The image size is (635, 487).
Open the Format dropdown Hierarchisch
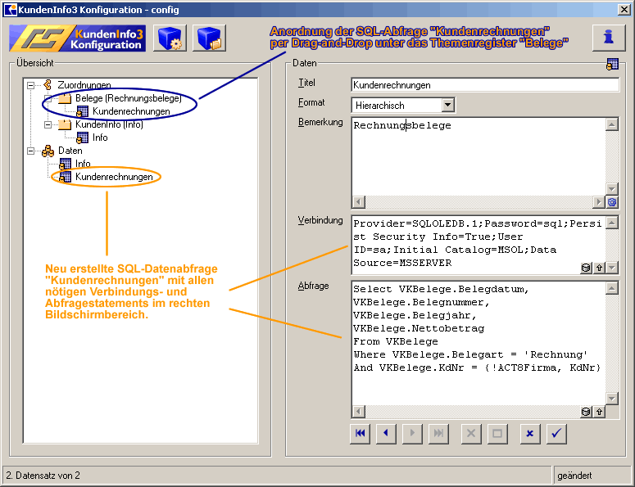[x=447, y=105]
